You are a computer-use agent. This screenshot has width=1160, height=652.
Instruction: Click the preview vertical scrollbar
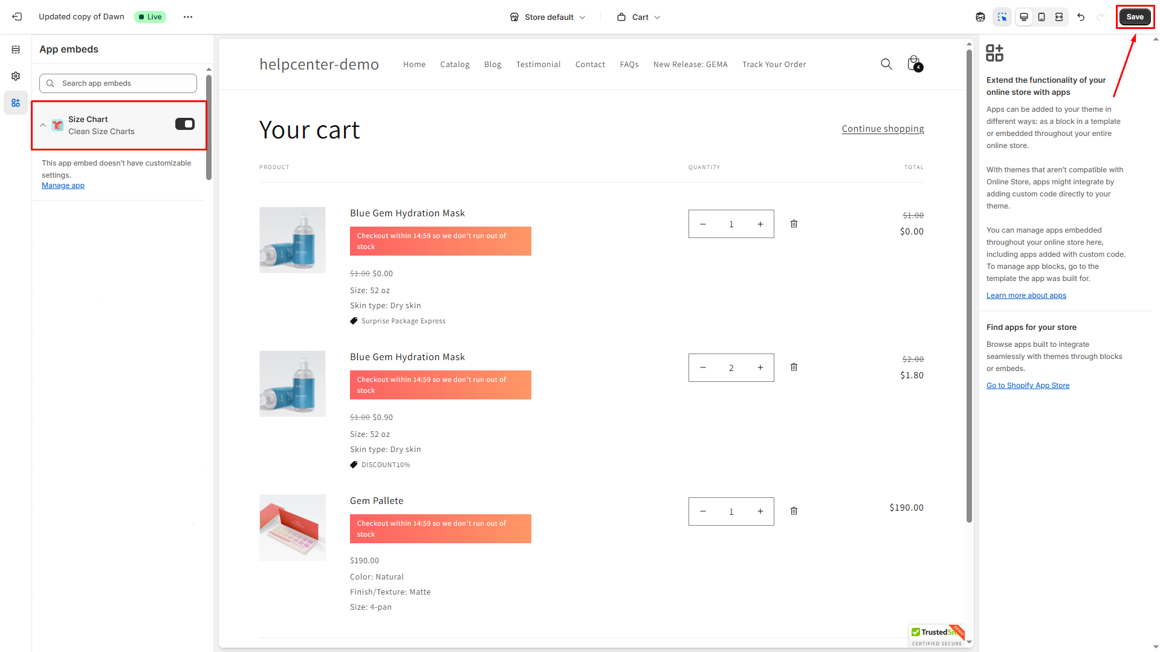(x=969, y=284)
